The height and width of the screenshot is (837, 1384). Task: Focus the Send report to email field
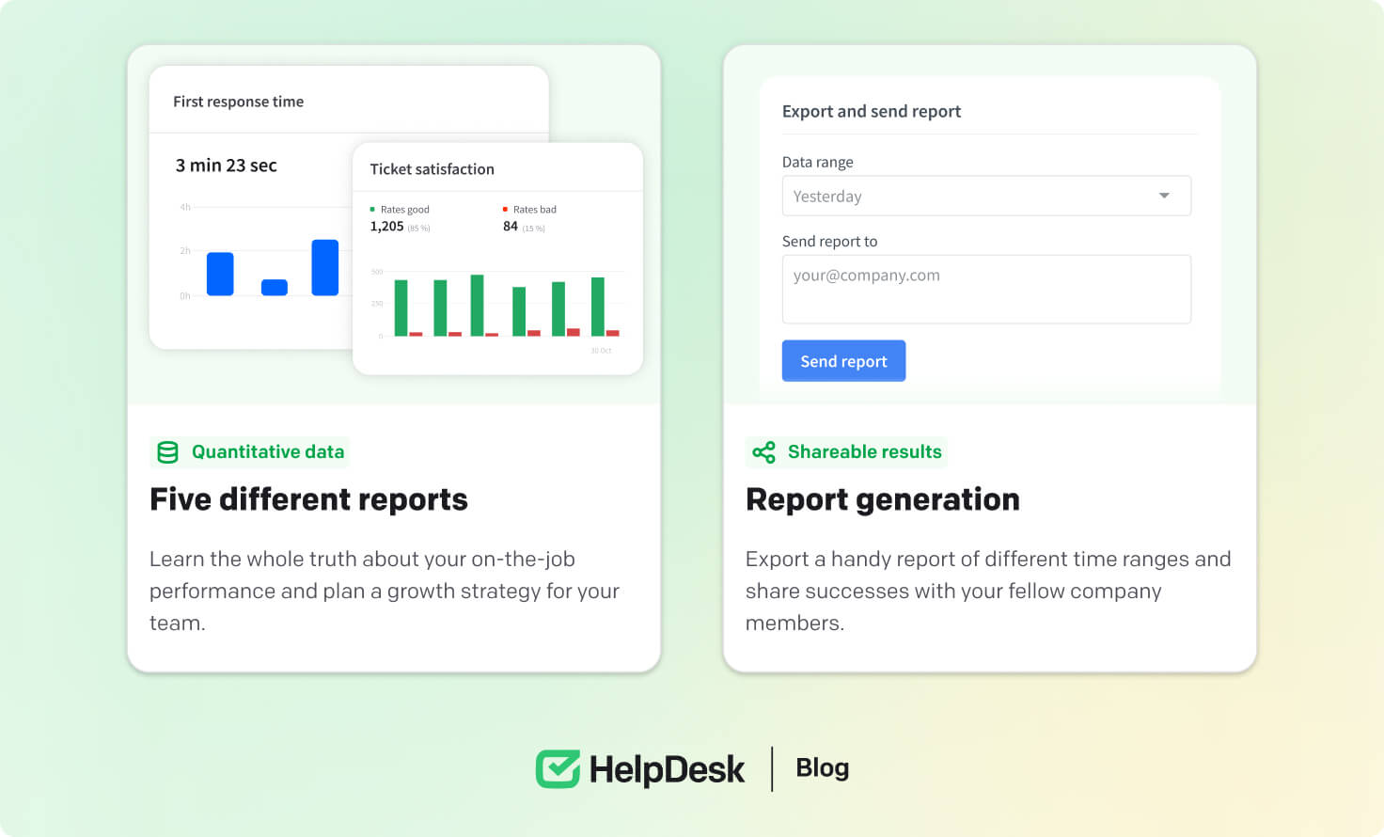coord(985,289)
